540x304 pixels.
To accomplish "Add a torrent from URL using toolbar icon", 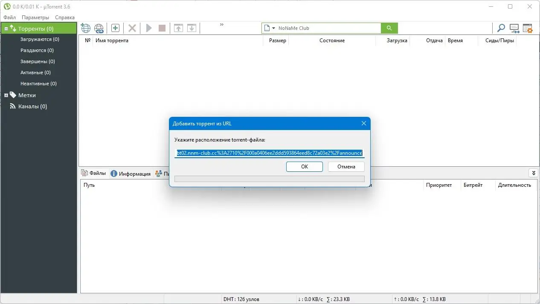I will pos(99,28).
